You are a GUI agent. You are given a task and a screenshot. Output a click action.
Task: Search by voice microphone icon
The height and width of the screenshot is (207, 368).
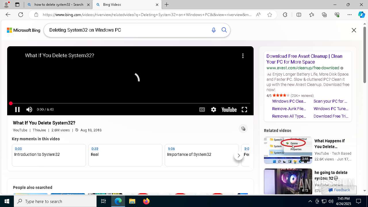[214, 30]
